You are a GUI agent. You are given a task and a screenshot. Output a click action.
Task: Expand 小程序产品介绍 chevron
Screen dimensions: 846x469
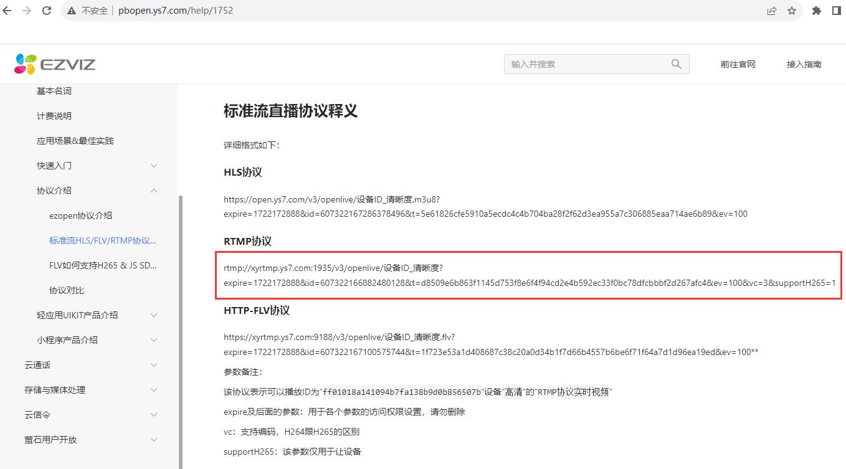pos(154,340)
